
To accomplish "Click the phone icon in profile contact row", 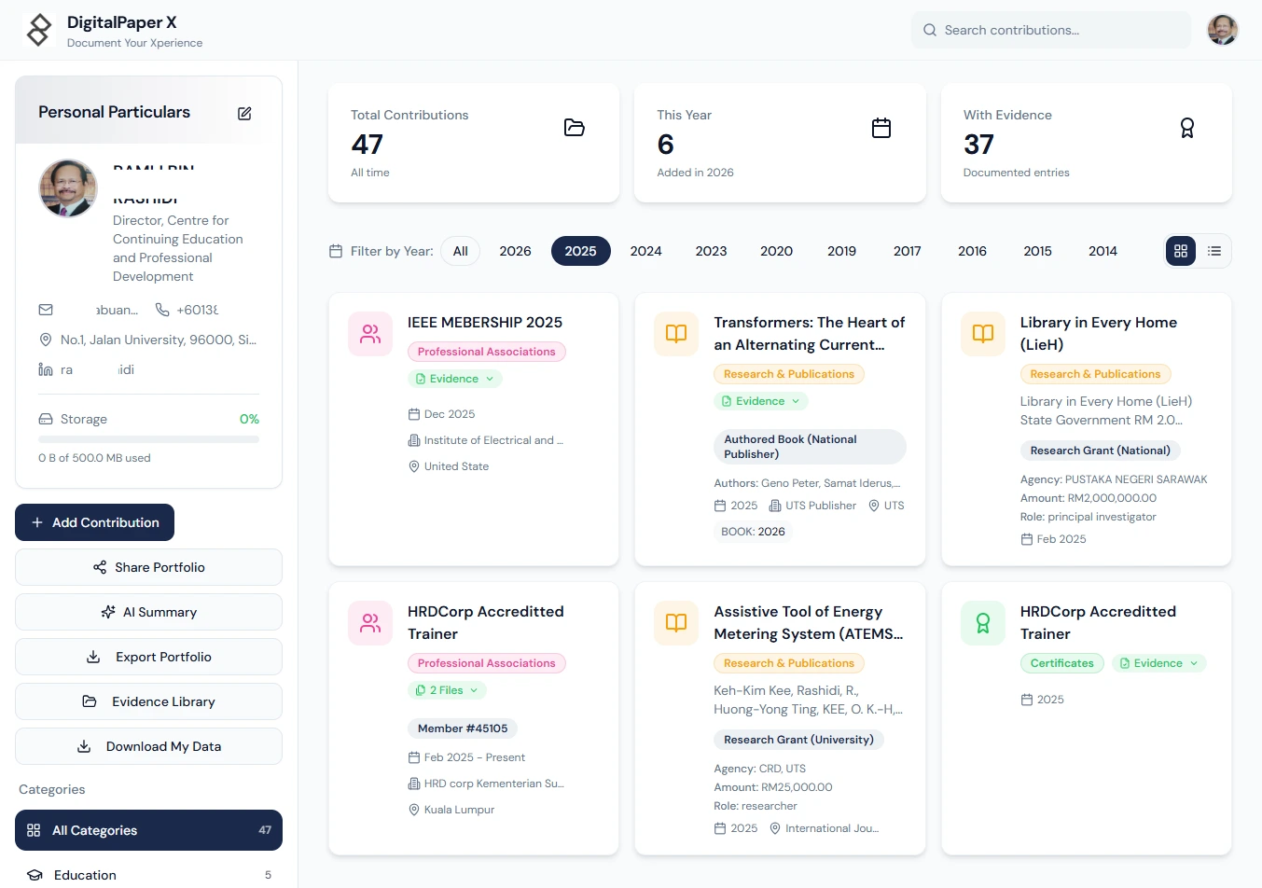I will pos(162,310).
